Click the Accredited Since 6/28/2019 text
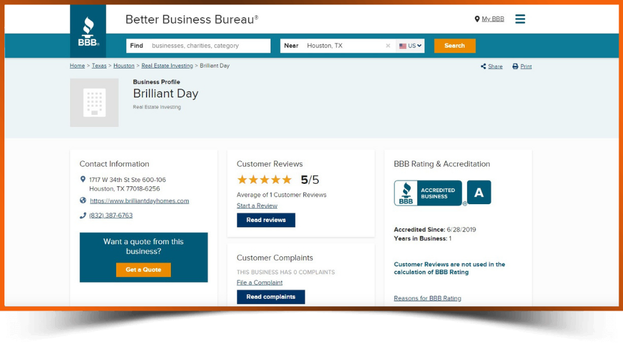623x350 pixels. (x=435, y=230)
